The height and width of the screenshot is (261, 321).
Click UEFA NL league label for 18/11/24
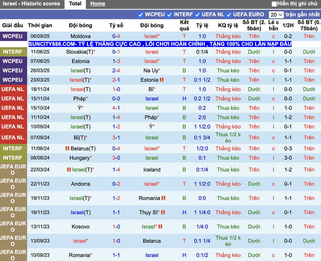(12, 89)
